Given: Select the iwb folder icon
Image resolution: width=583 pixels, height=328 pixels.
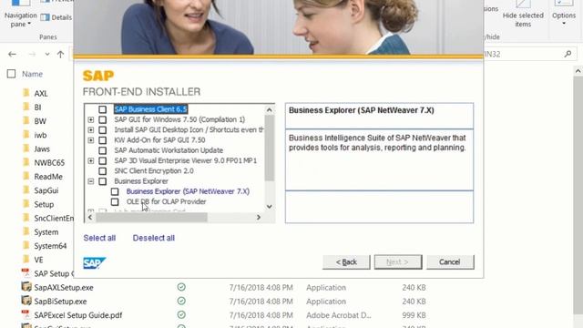Looking at the screenshot, I should click(26, 135).
